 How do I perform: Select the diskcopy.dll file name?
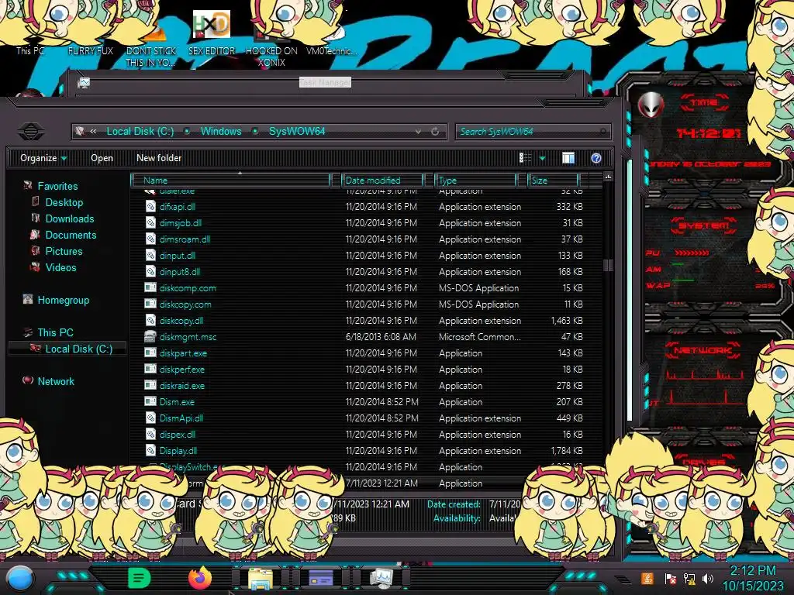point(181,321)
